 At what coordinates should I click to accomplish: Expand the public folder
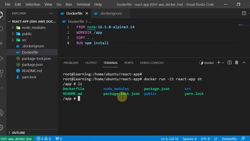[x=13, y=34]
